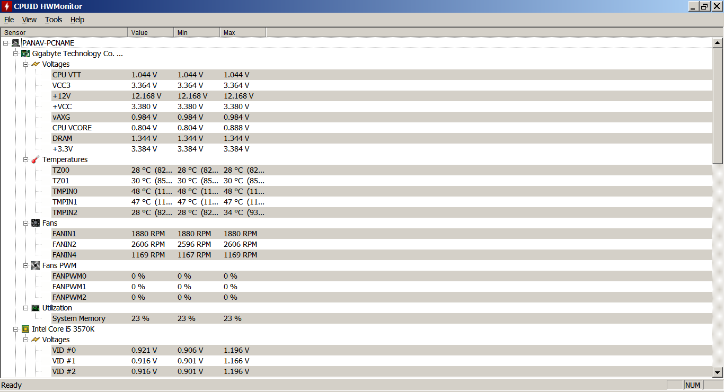This screenshot has height=392, width=724.
Task: Click the Fans PWM icon
Action: pos(36,265)
